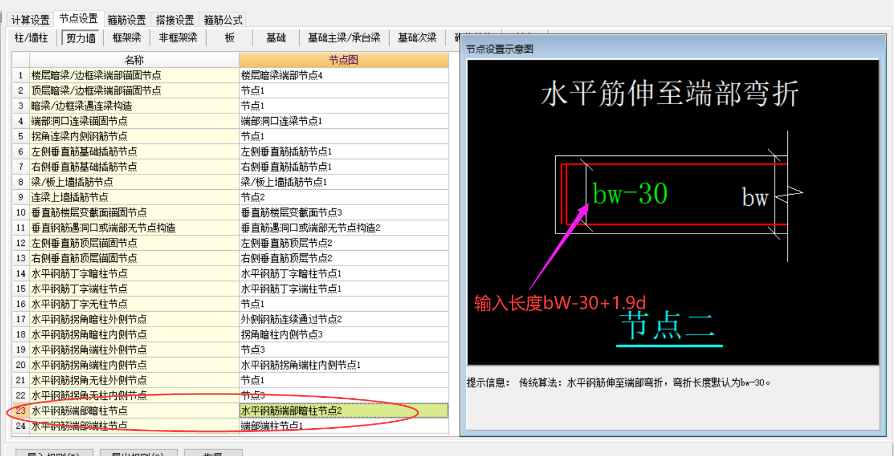Screen dimensions: 894x456
Task: Click the 左侧垂直筋插筋节点1 value cell
Action: click(344, 151)
